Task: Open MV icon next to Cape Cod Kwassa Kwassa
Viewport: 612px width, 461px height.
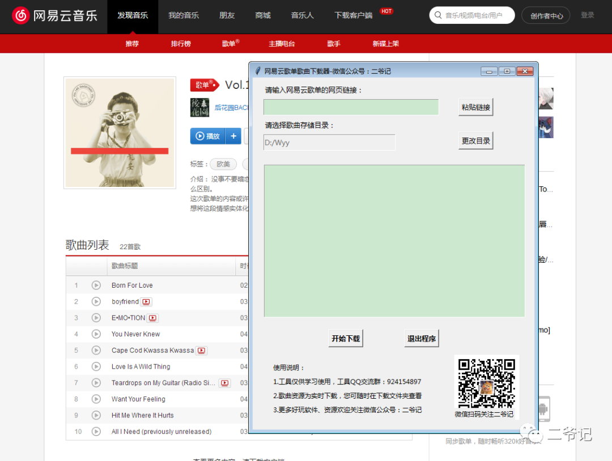Action: (201, 351)
